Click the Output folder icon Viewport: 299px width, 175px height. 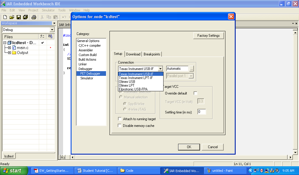[x=14, y=52]
